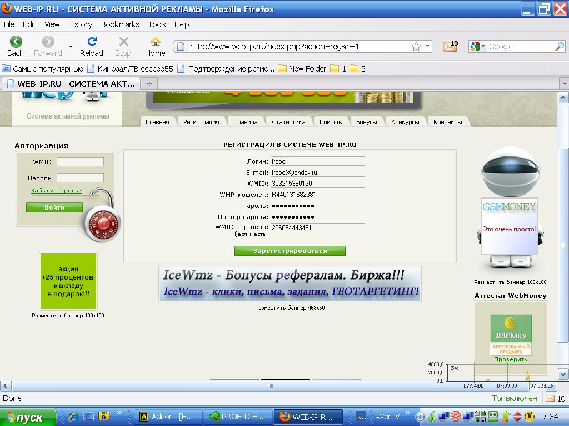Screen dimensions: 569x426
Task: Click the Google search magnifier icon
Action: (559, 47)
